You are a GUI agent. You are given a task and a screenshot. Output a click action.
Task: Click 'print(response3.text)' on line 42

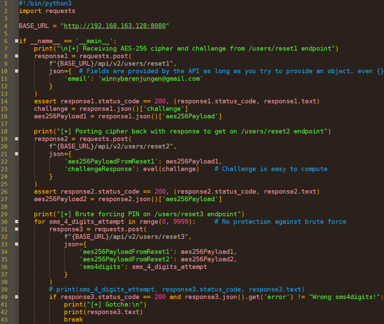tap(103, 312)
